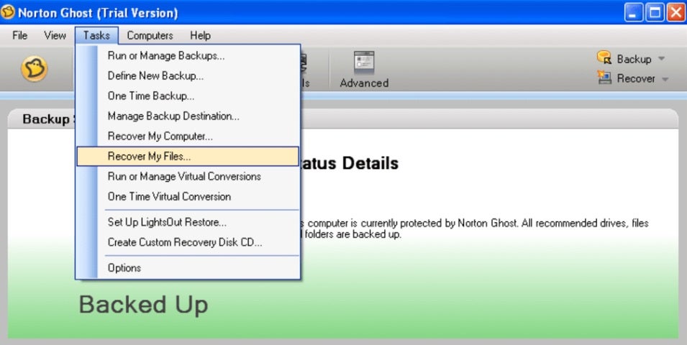Maximize the Norton Ghost window
This screenshot has height=345, width=687.
tap(655, 13)
